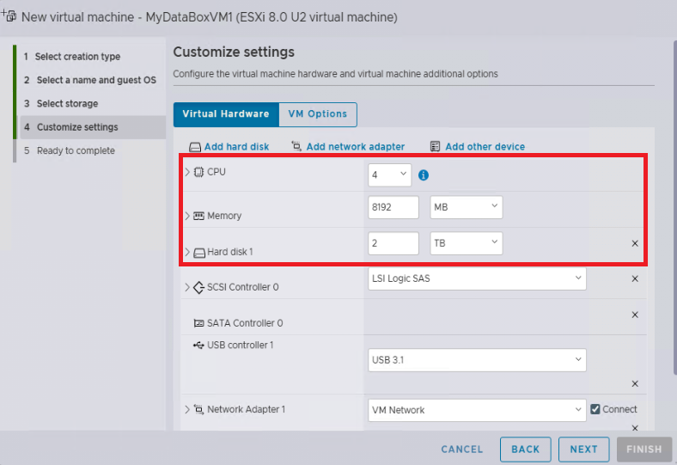Click the Add network adapter link
The image size is (677, 465).
click(x=356, y=147)
